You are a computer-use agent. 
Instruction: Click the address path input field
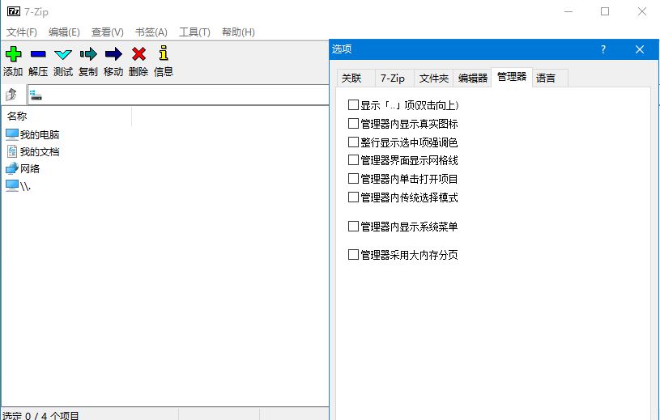click(178, 95)
